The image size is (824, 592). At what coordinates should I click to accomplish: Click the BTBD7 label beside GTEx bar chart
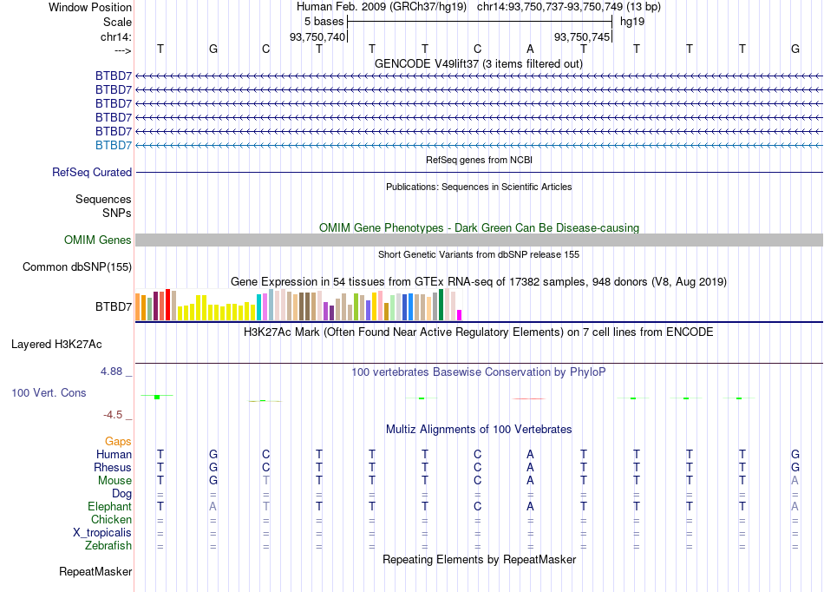click(x=114, y=306)
